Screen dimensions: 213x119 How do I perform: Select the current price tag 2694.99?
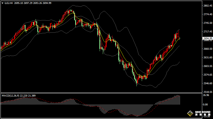tap(208, 38)
